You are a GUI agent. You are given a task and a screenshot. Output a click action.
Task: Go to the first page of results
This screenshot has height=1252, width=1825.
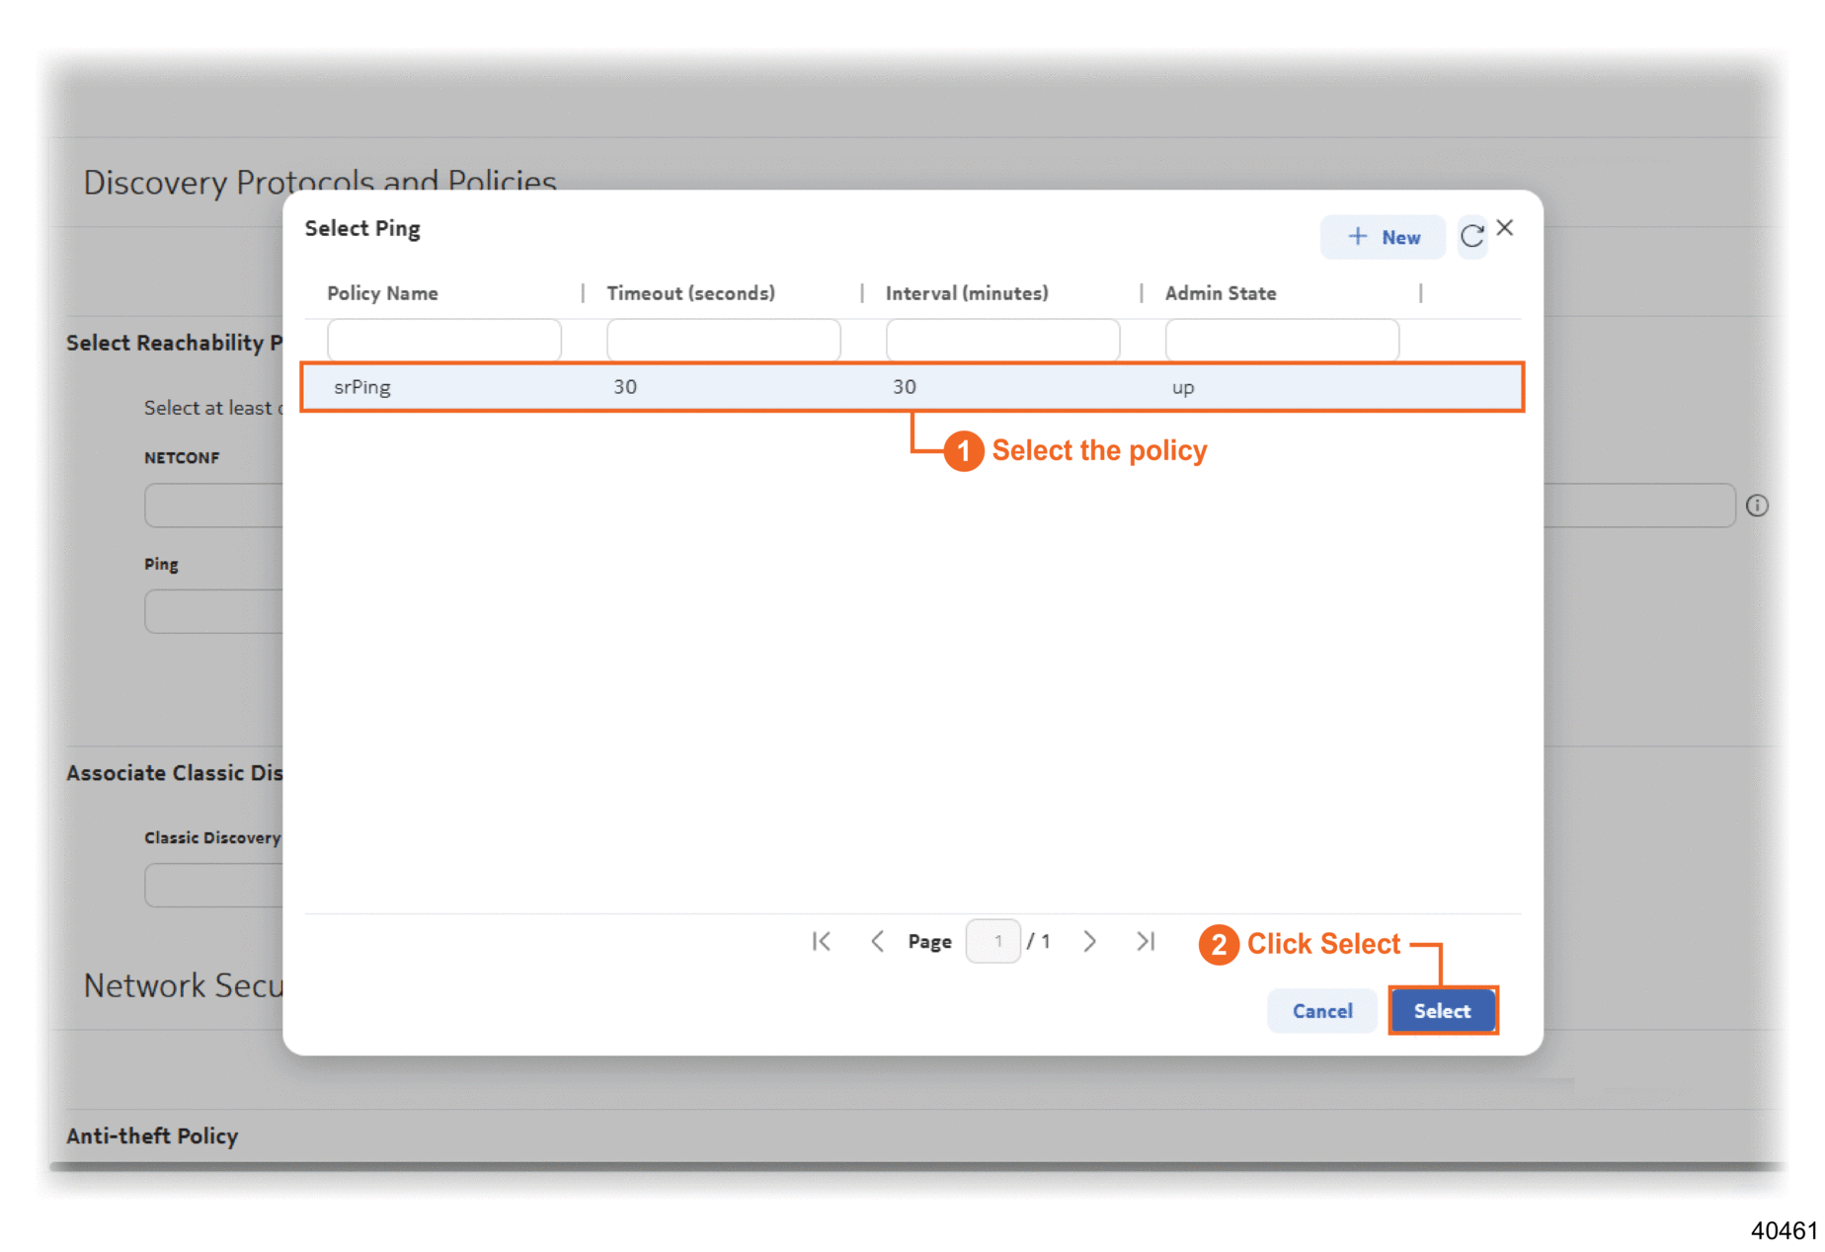822,942
